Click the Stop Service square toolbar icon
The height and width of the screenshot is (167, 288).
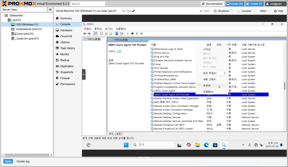pyautogui.click(x=132, y=34)
